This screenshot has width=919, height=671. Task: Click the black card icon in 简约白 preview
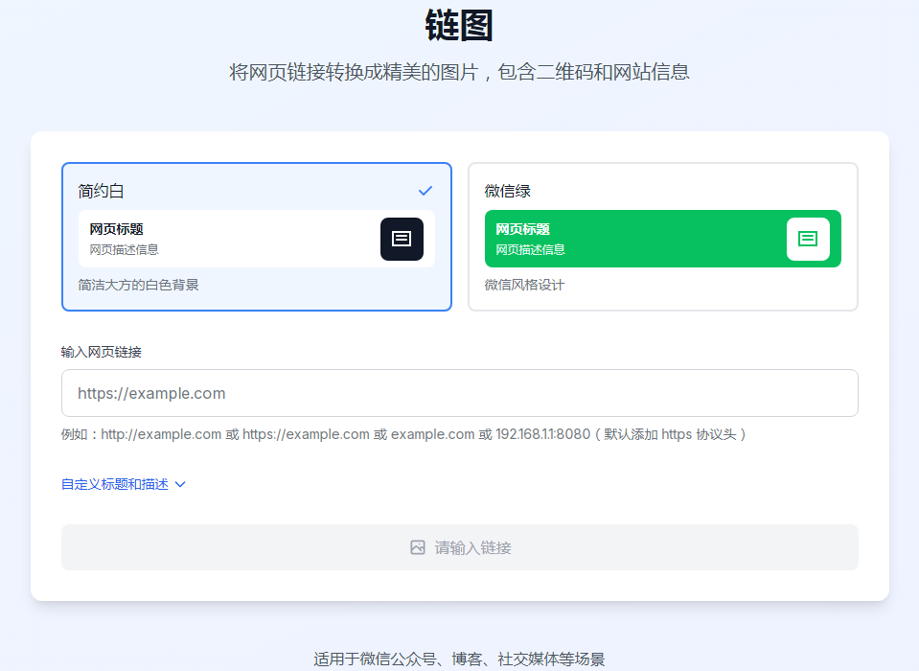[x=402, y=239]
